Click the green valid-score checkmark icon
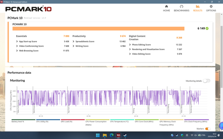223x139 pixels. coord(207,28)
